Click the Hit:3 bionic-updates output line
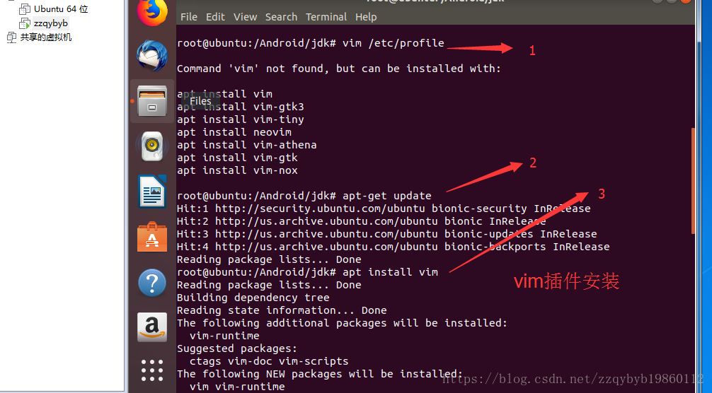 (x=387, y=234)
